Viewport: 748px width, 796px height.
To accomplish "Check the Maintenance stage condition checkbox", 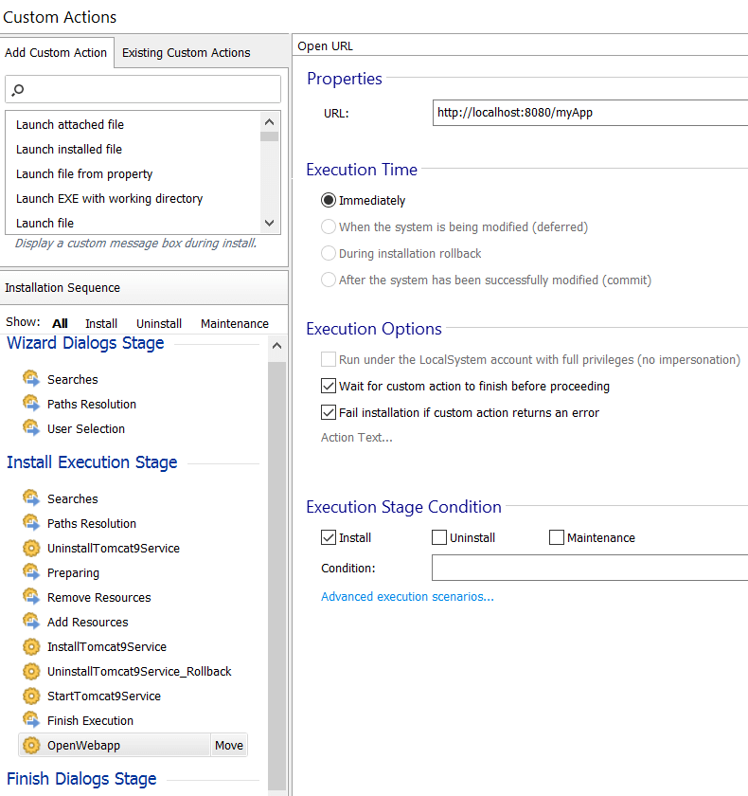I will tap(557, 537).
